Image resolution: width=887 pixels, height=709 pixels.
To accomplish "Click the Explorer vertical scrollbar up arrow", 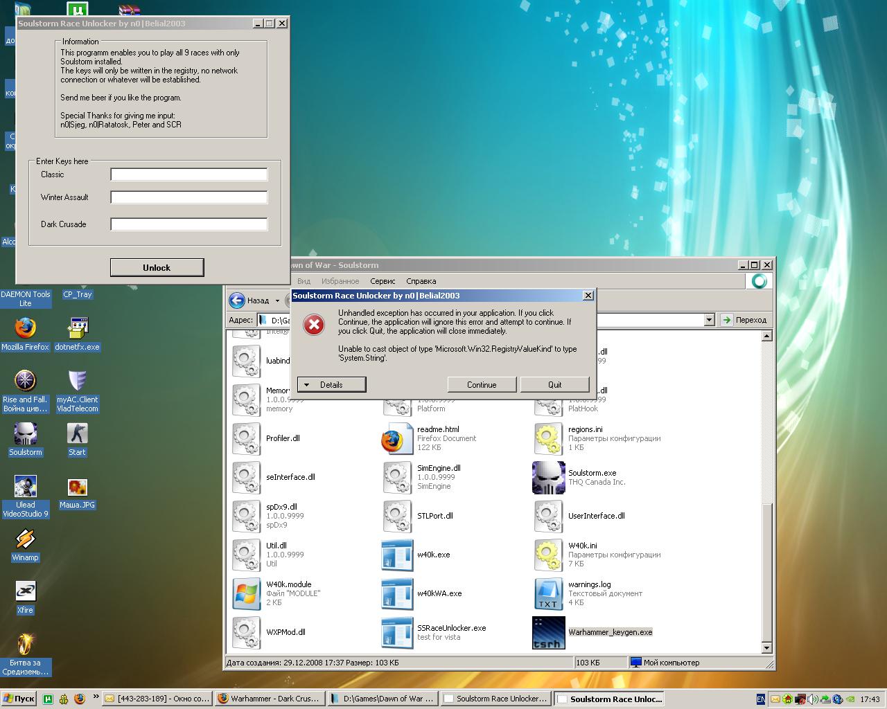I will (766, 336).
